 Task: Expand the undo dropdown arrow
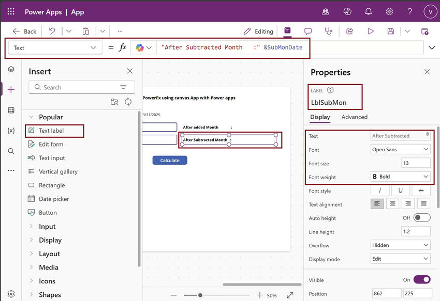point(69,31)
